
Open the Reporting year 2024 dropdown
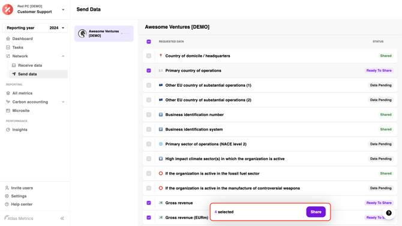[35, 28]
